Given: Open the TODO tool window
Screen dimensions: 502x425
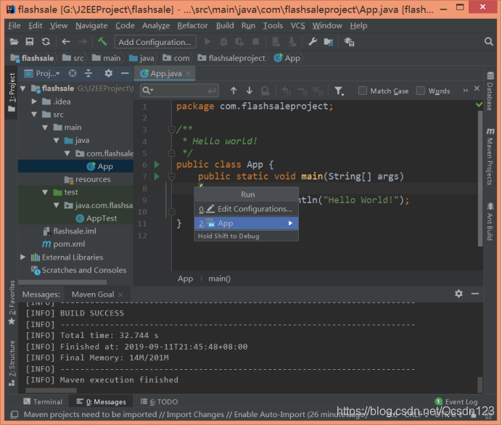Looking at the screenshot, I should coord(159,402).
